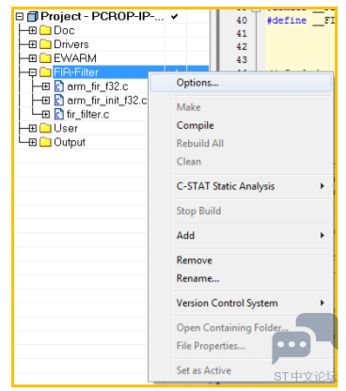The height and width of the screenshot is (391, 346).
Task: Click the Doc folder icon
Action: [45, 30]
